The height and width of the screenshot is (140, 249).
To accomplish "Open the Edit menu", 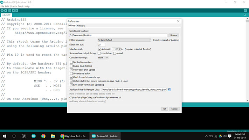I will pyautogui.click(x=7, y=7).
